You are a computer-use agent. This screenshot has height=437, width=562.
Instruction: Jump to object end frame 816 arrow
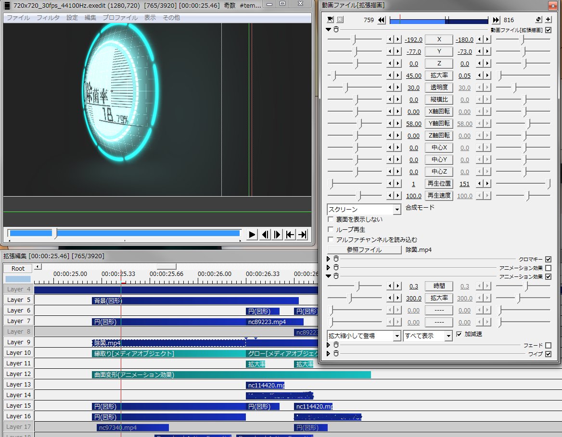click(x=496, y=20)
